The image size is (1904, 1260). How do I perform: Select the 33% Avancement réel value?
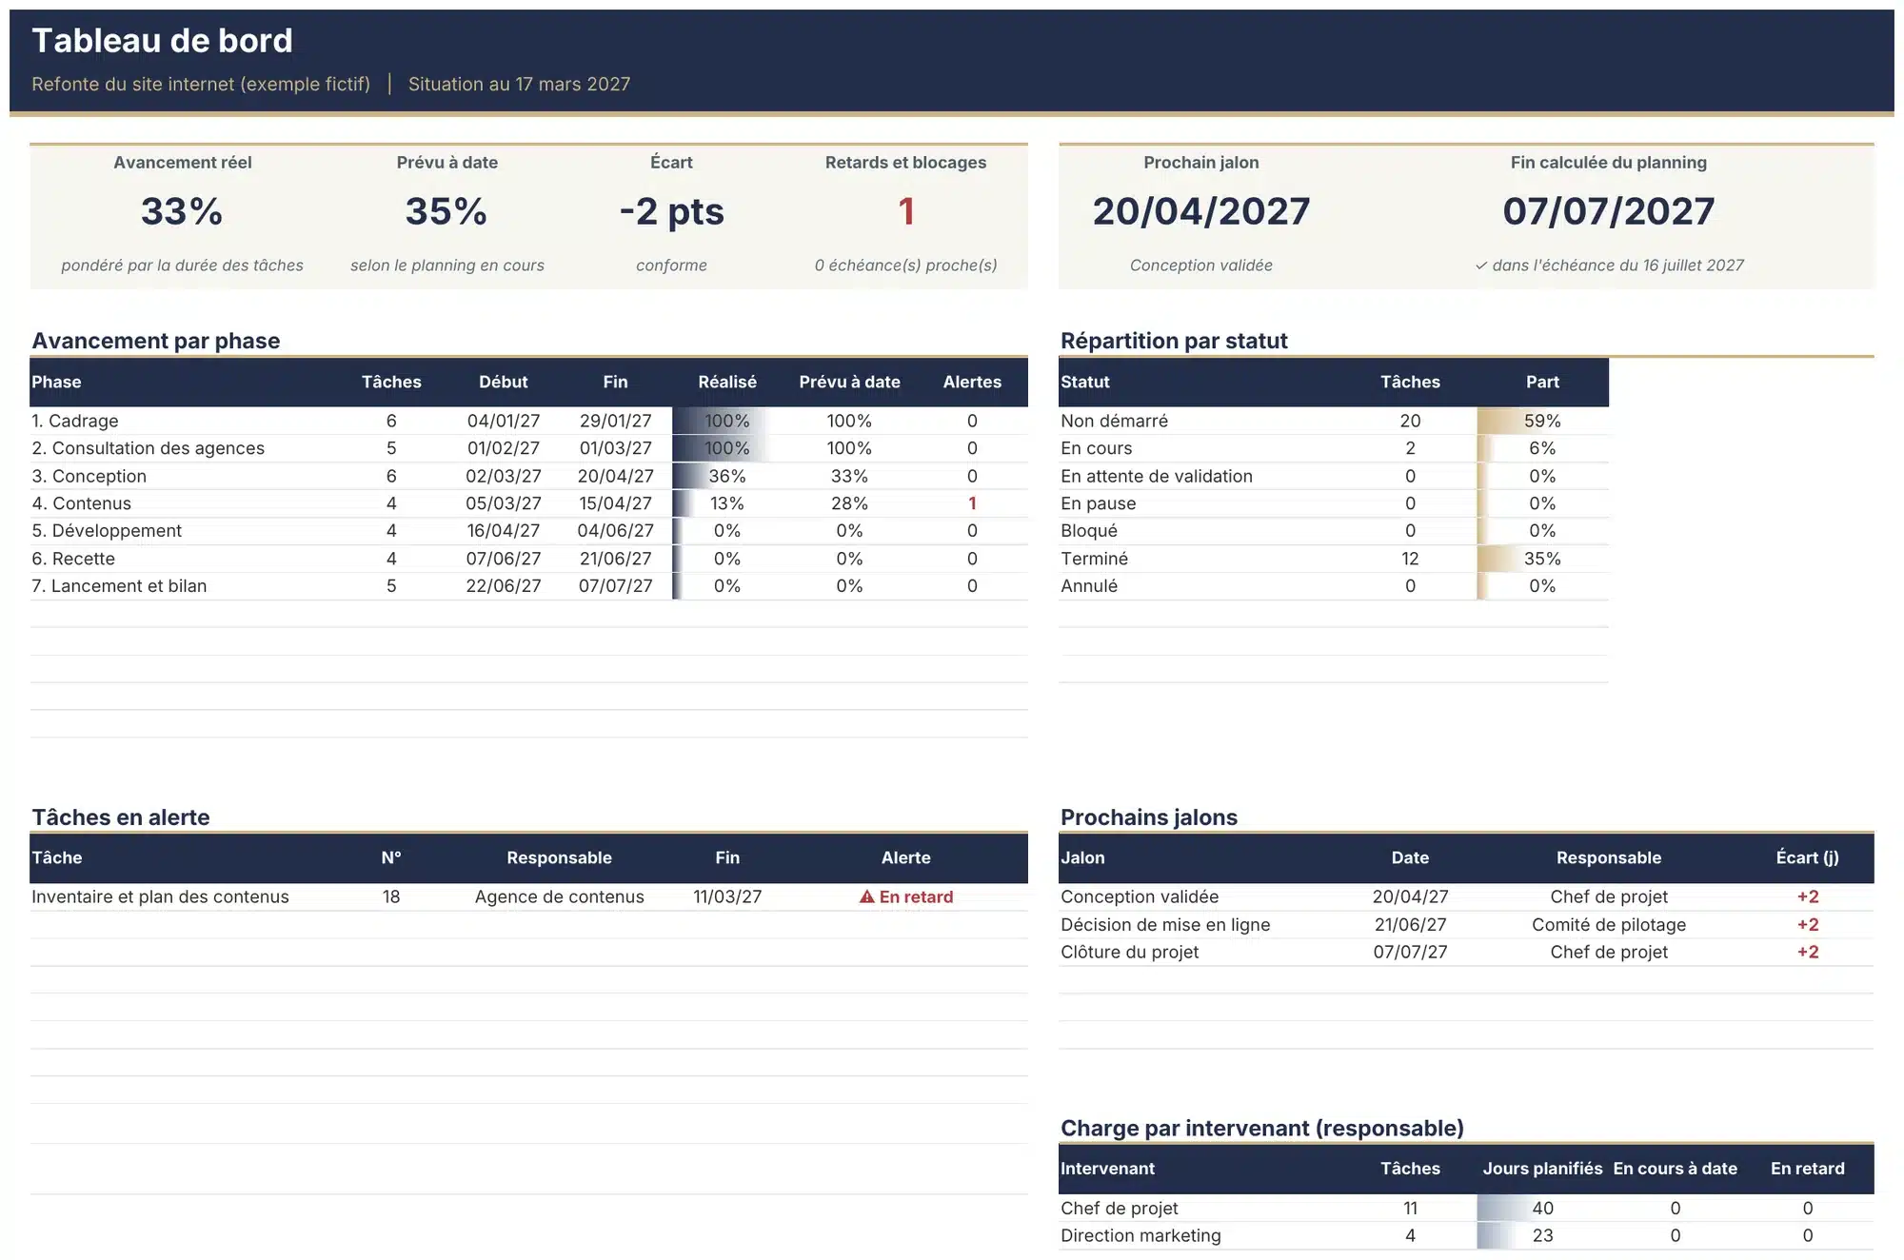pos(182,210)
